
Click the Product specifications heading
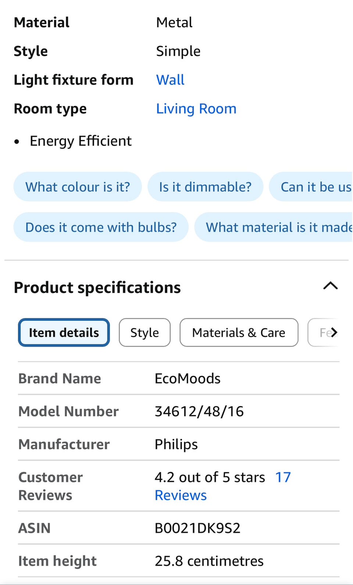pyautogui.click(x=97, y=287)
